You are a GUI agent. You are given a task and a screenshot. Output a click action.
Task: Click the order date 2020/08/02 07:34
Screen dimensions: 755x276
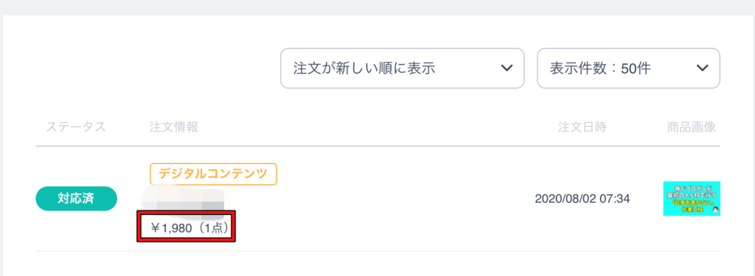[x=582, y=199]
